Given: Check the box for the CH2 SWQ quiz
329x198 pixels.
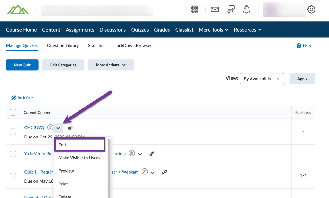Looking at the screenshot, I should (x=13, y=132).
